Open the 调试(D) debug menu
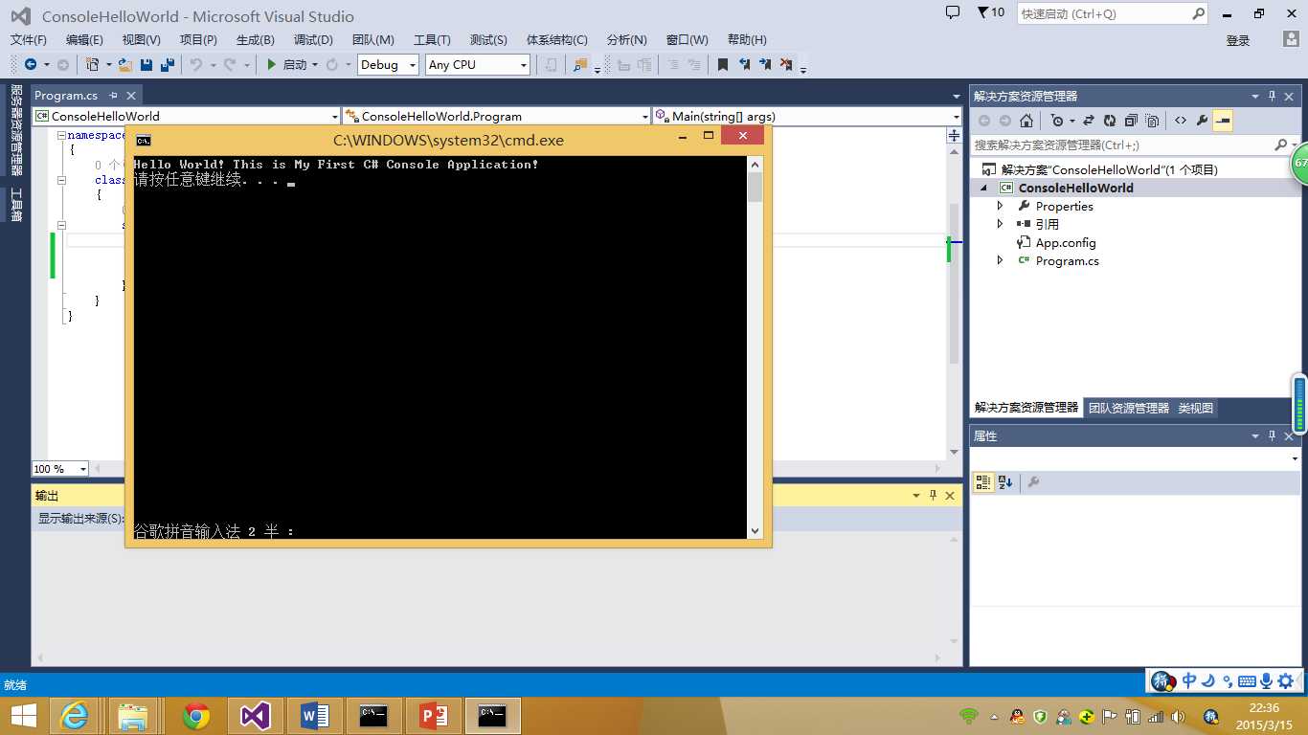The height and width of the screenshot is (735, 1308). (313, 39)
